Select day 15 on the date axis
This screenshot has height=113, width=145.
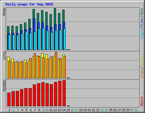68,110
